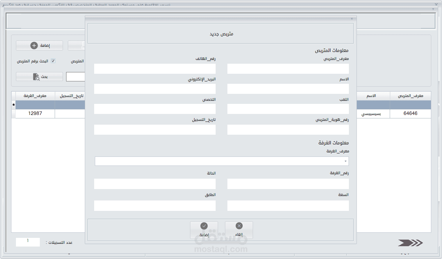Open the معرف_الغرفة dropdown list

click(345, 161)
